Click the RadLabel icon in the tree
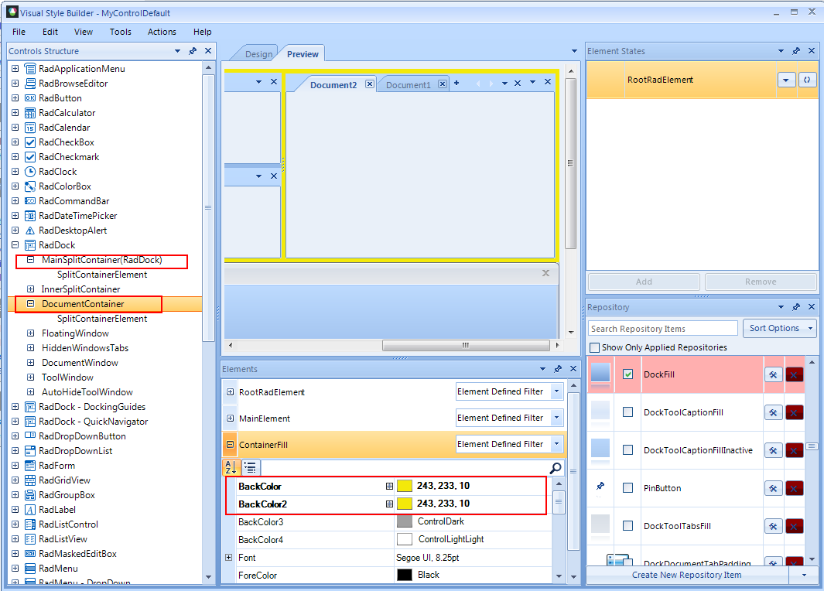This screenshot has height=591, width=824. pyautogui.click(x=30, y=510)
